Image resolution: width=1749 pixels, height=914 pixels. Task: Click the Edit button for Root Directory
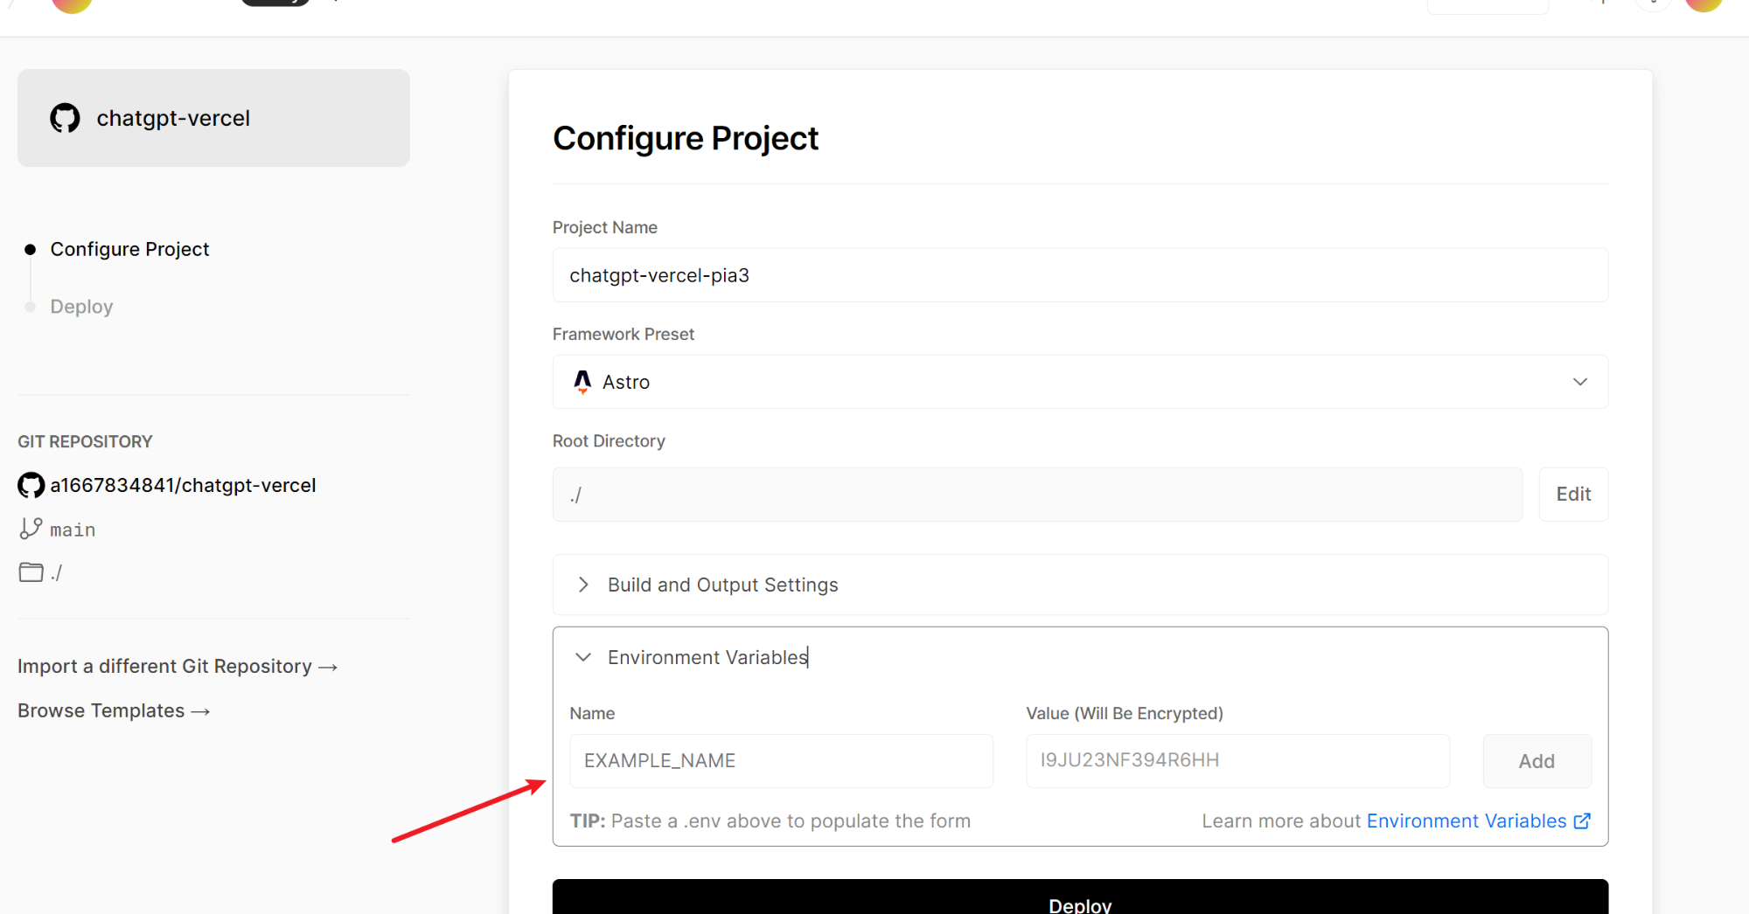coord(1573,495)
